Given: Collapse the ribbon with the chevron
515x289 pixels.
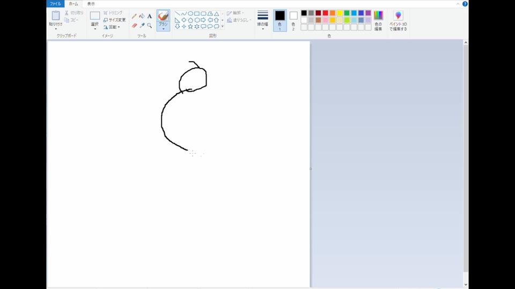Looking at the screenshot, I should [458, 4].
